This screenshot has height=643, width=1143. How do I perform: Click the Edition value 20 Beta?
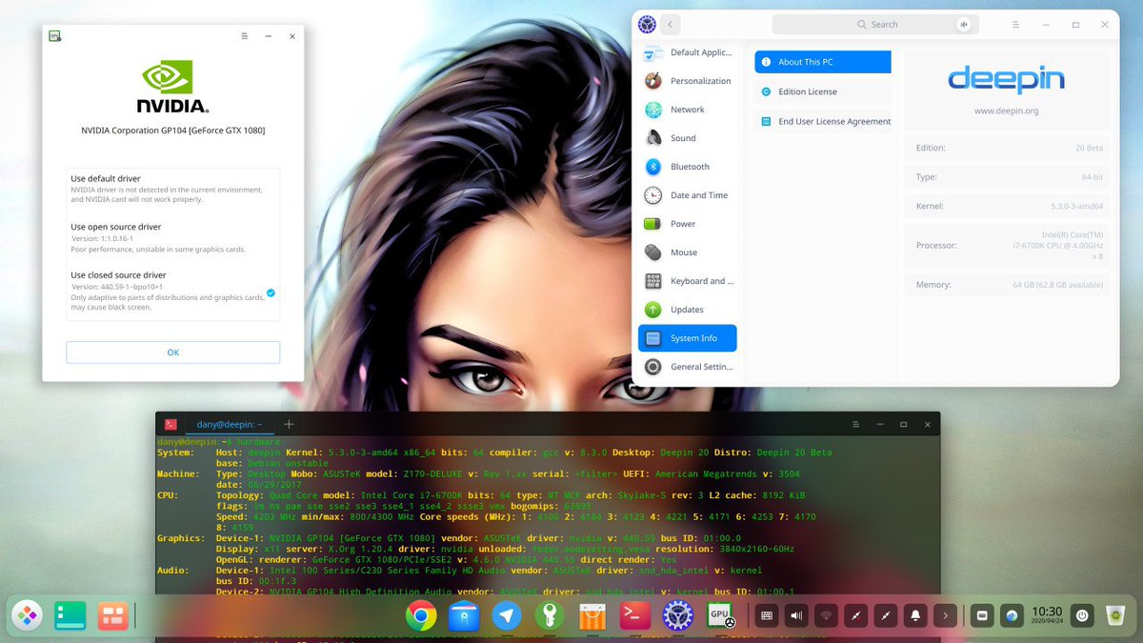pyautogui.click(x=1090, y=149)
